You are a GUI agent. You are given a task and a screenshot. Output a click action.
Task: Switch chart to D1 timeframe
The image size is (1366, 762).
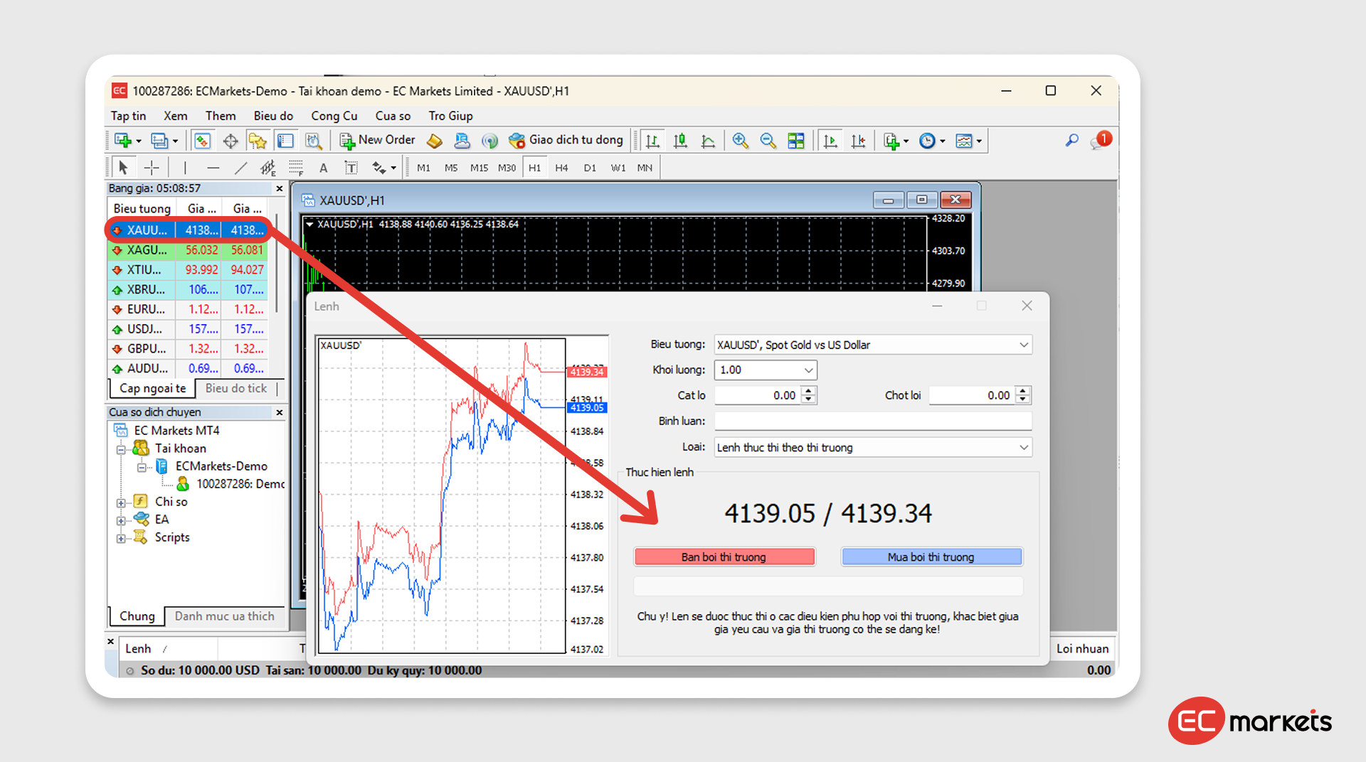point(590,168)
